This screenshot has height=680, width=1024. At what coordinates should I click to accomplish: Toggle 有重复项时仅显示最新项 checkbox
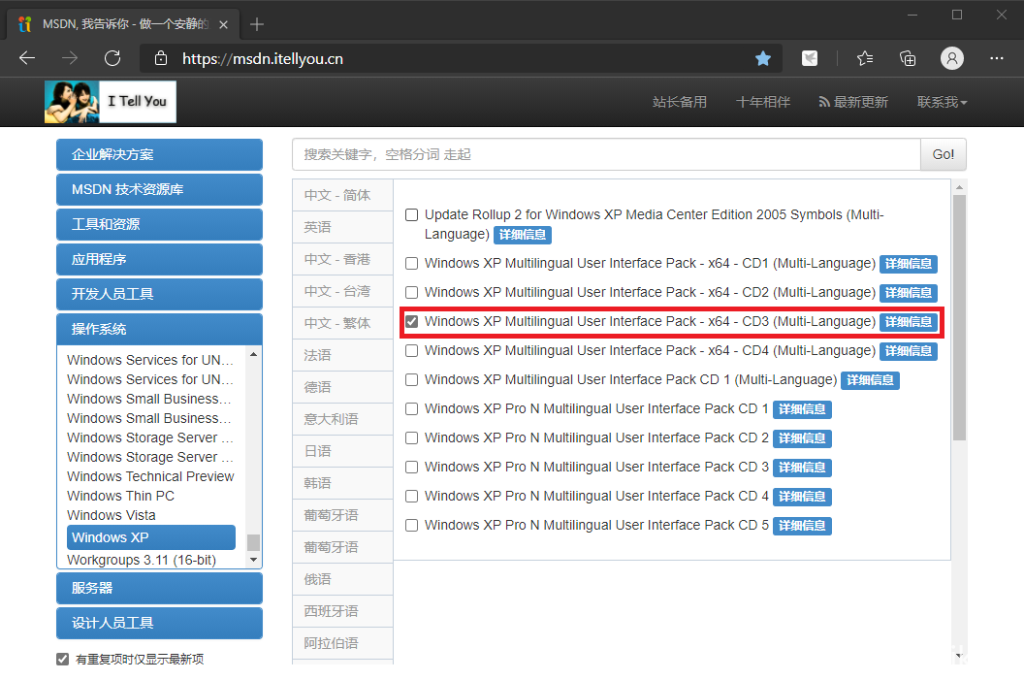coord(63,659)
